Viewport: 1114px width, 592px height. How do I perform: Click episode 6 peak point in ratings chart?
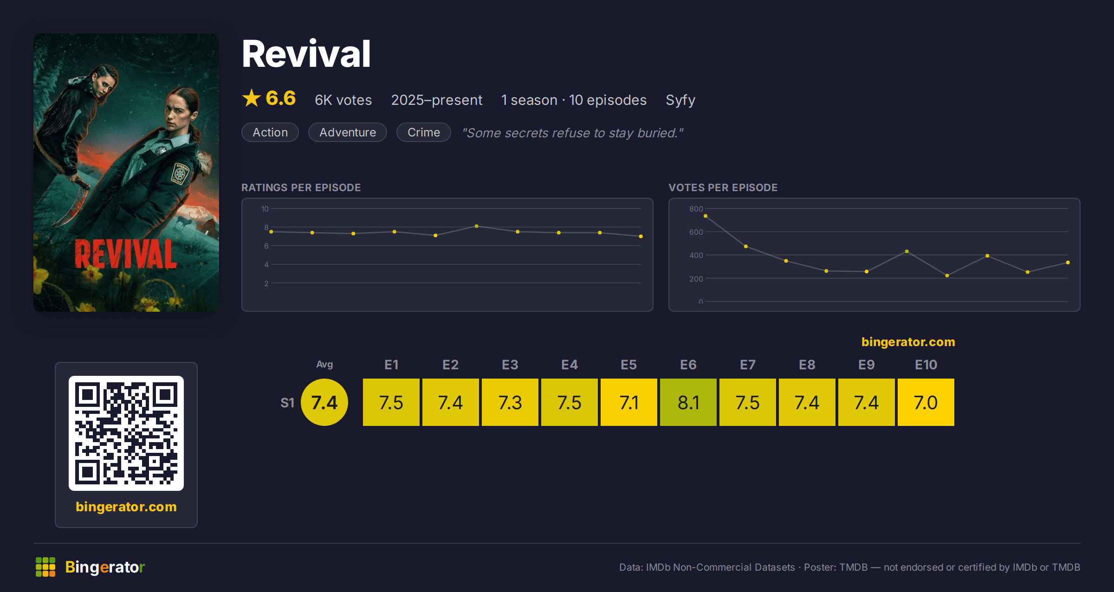point(477,226)
